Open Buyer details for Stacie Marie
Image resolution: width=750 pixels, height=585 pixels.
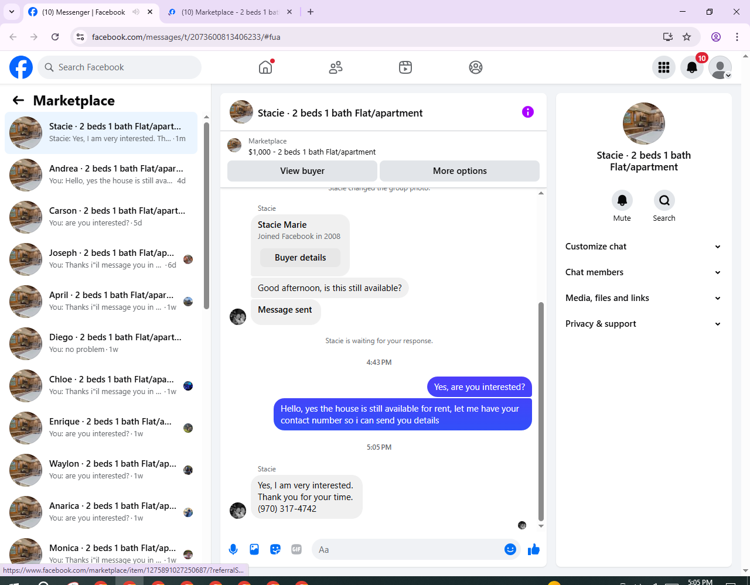tap(300, 258)
